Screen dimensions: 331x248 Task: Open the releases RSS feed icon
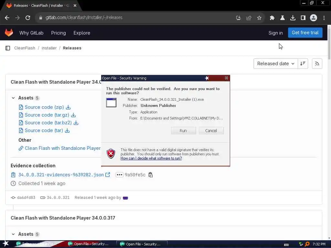pyautogui.click(x=317, y=64)
